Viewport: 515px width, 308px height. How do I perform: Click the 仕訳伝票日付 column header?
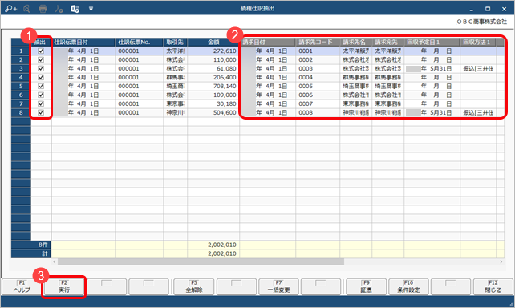point(83,42)
